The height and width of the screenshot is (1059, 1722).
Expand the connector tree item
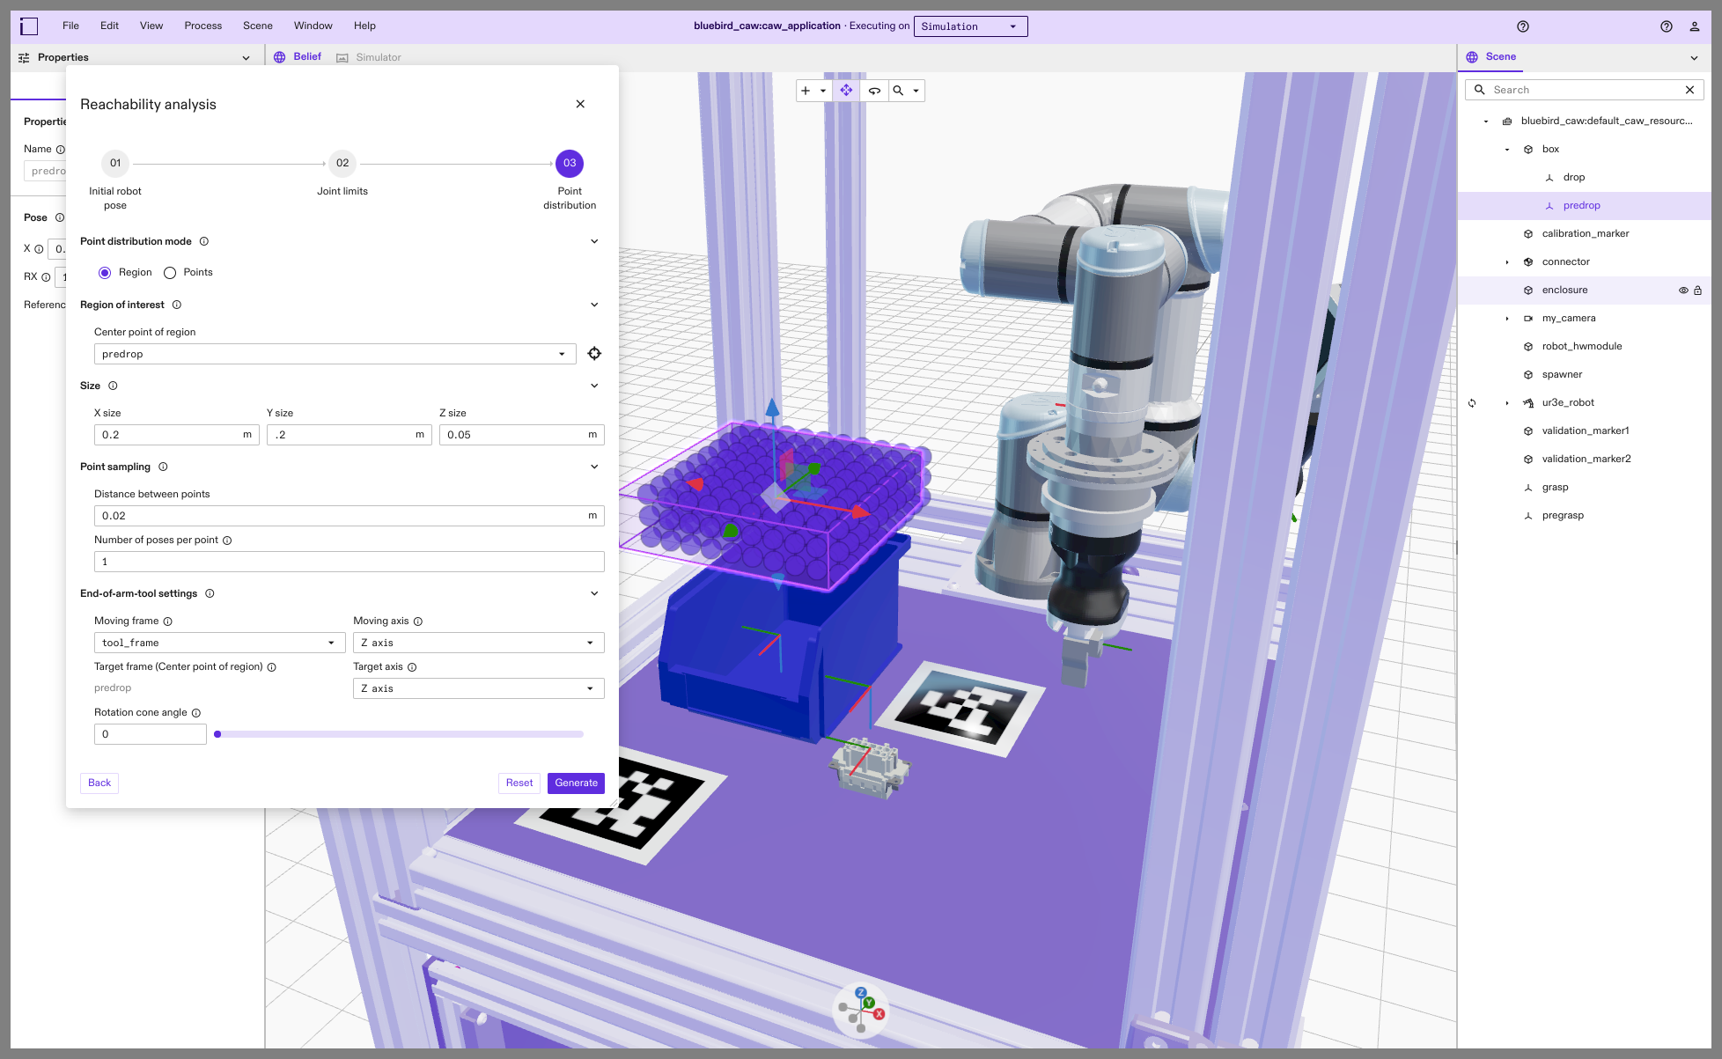coord(1507,262)
